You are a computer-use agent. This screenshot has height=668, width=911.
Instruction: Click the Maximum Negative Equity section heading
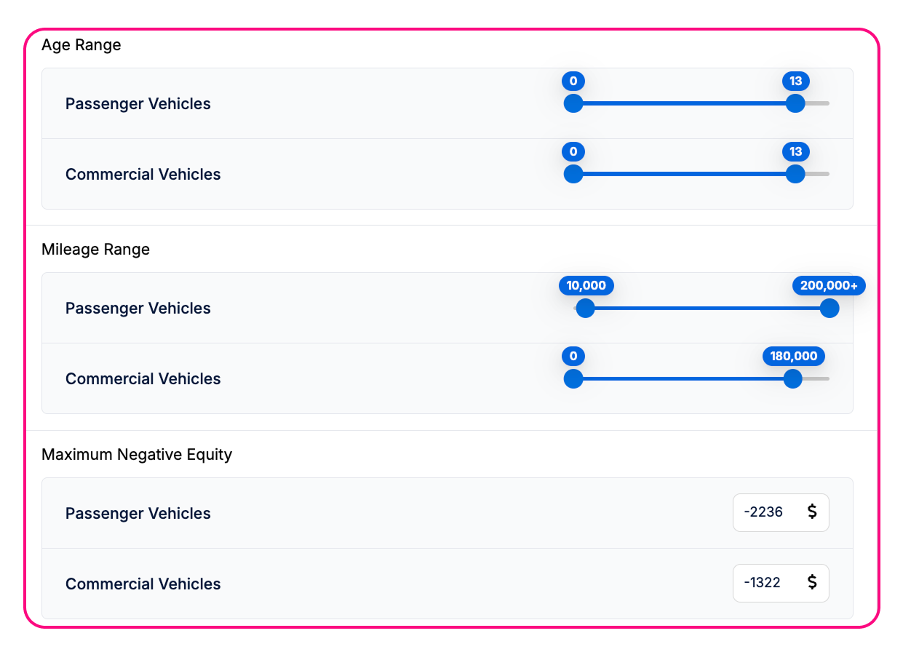(x=137, y=455)
